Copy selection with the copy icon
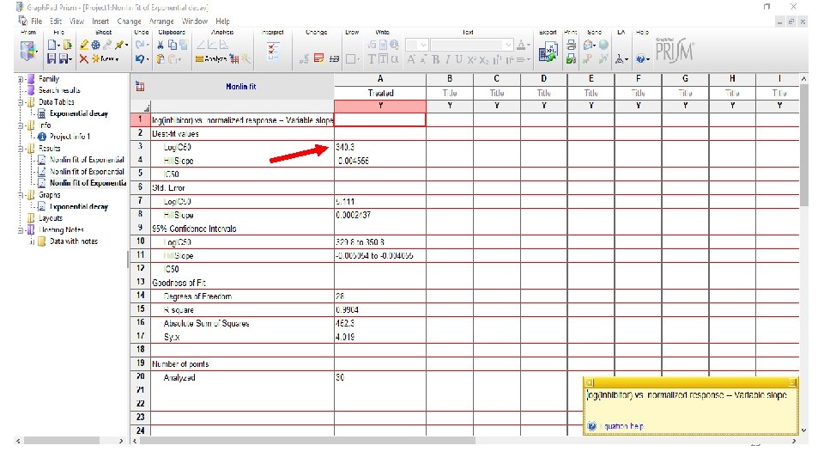The image size is (824, 464). [x=172, y=46]
